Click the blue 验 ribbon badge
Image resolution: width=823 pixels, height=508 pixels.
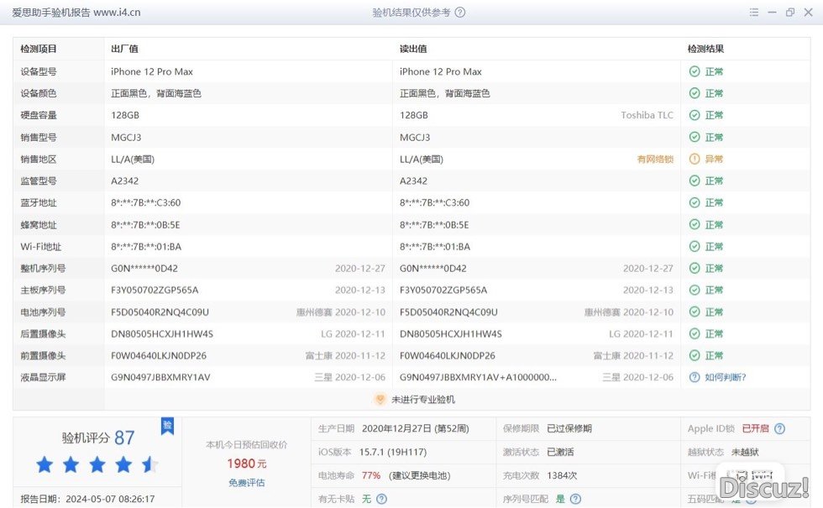click(167, 426)
